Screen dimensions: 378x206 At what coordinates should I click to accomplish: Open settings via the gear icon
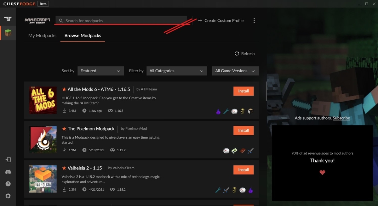[8, 196]
